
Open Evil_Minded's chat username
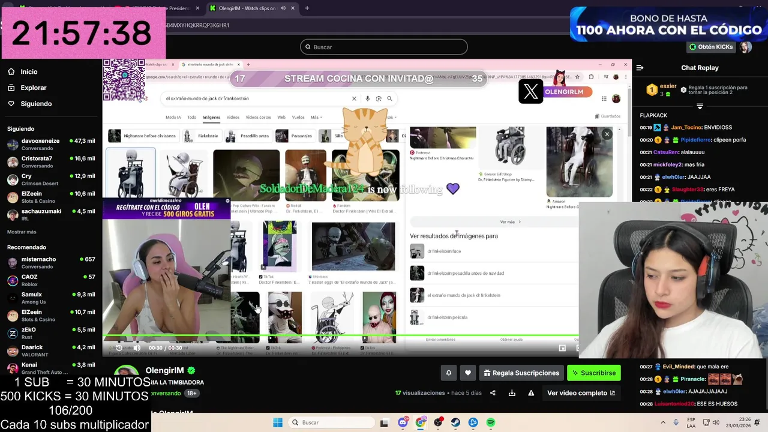678,367
